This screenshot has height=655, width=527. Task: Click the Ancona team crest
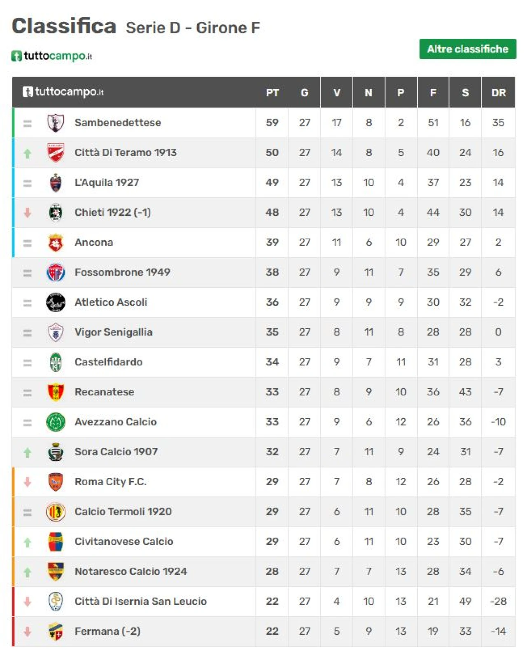click(56, 243)
